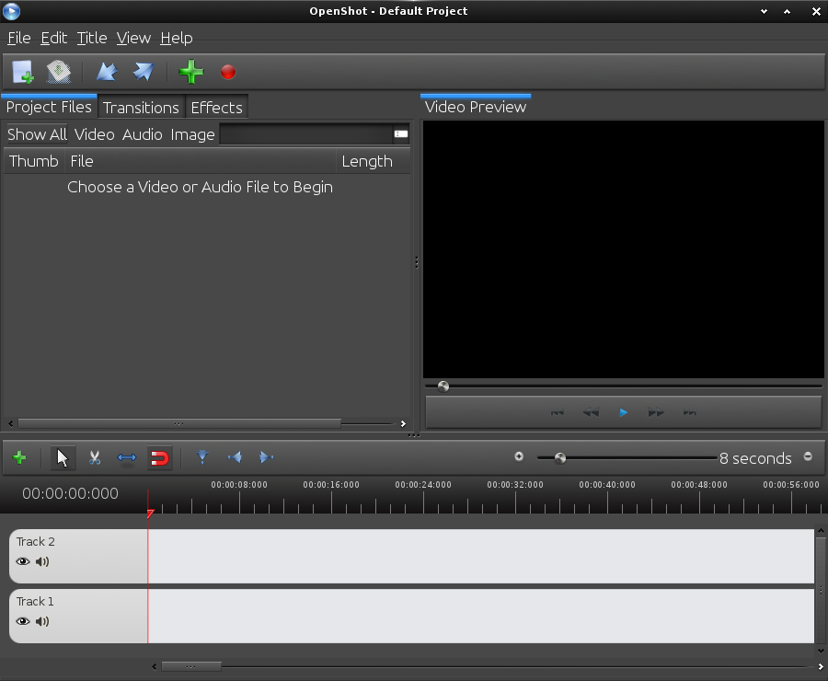The image size is (828, 681).
Task: Click the Undo arrow icon
Action: pyautogui.click(x=107, y=72)
